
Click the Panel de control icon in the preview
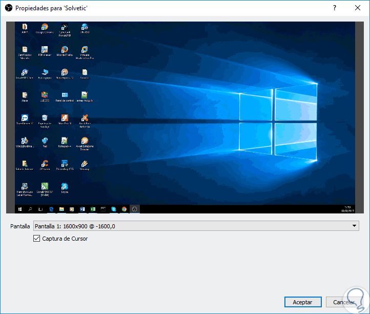tap(65, 97)
